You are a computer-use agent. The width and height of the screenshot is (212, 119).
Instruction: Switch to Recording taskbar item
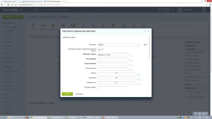[x=74, y=117]
